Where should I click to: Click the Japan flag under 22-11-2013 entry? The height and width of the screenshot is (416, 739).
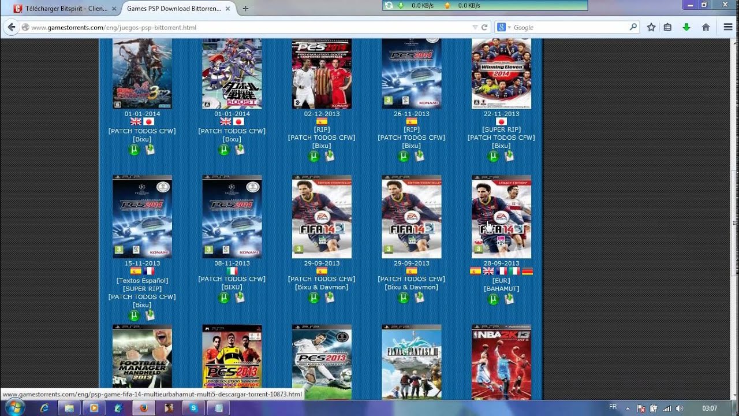coord(501,121)
